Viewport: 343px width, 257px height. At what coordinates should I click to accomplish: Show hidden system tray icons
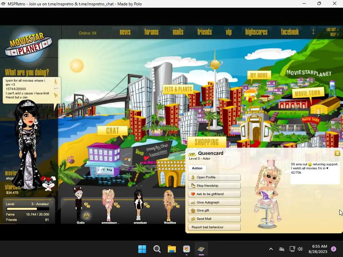point(271,249)
